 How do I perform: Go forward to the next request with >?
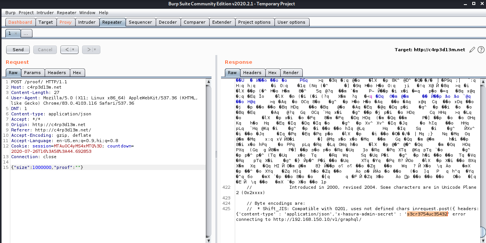88,50
